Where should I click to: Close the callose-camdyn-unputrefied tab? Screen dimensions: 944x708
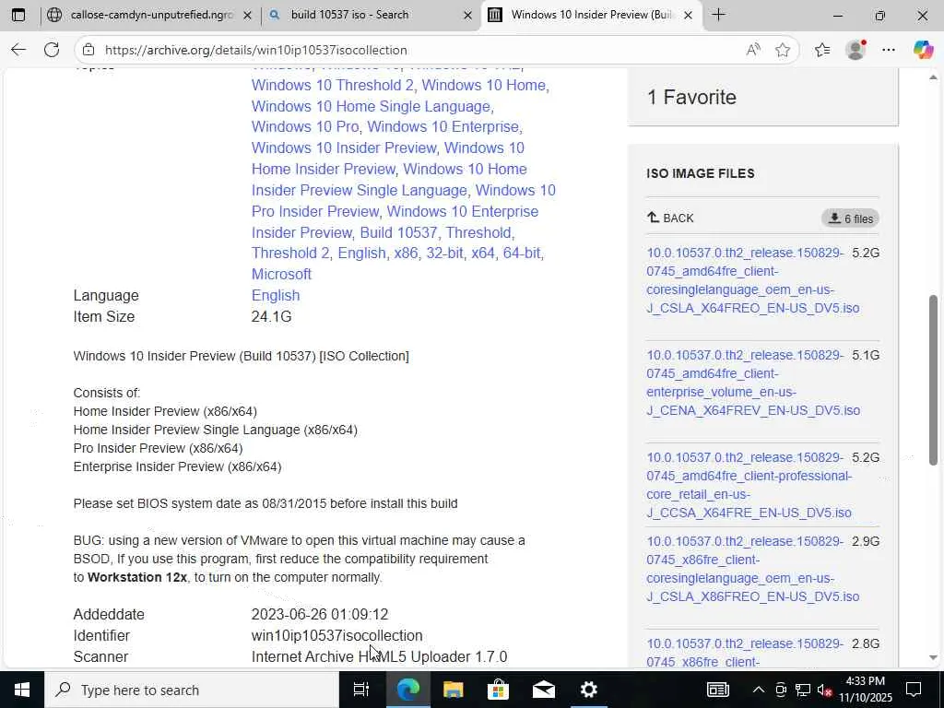(247, 15)
